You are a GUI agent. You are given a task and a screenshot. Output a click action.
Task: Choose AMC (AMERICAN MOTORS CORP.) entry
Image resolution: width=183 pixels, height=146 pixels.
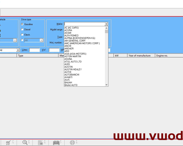click(x=84, y=43)
